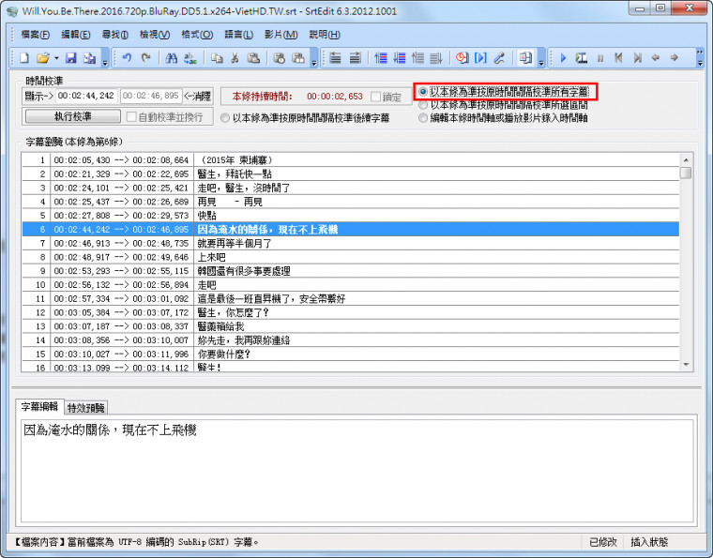Click the Redo arrow icon
This screenshot has height=558, width=713.
point(145,58)
